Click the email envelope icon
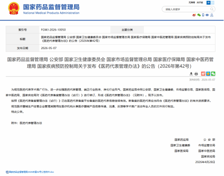The width and height of the screenshot is (224, 176). 207,15
